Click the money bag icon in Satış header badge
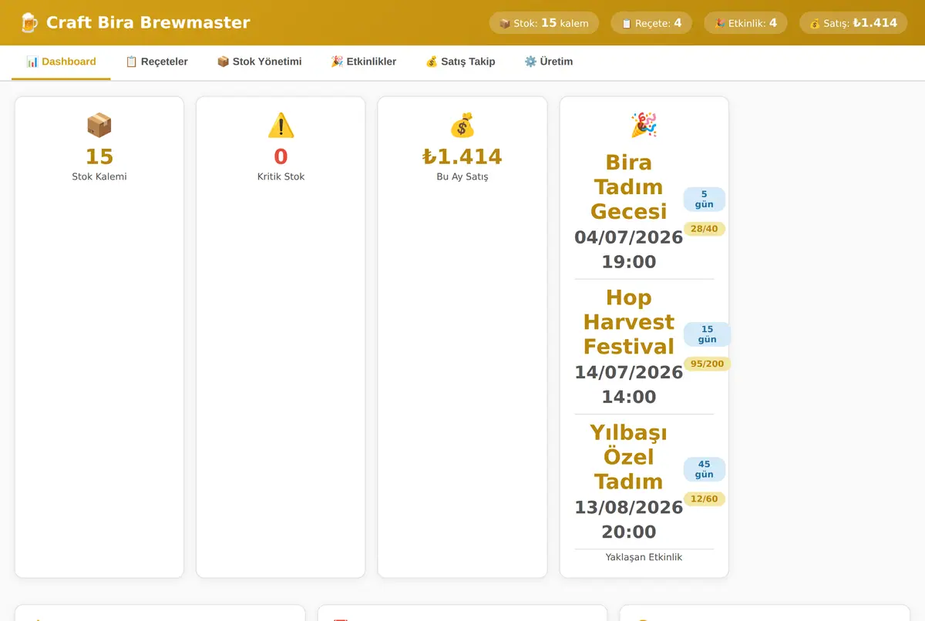Screen dimensions: 925x621 [815, 24]
